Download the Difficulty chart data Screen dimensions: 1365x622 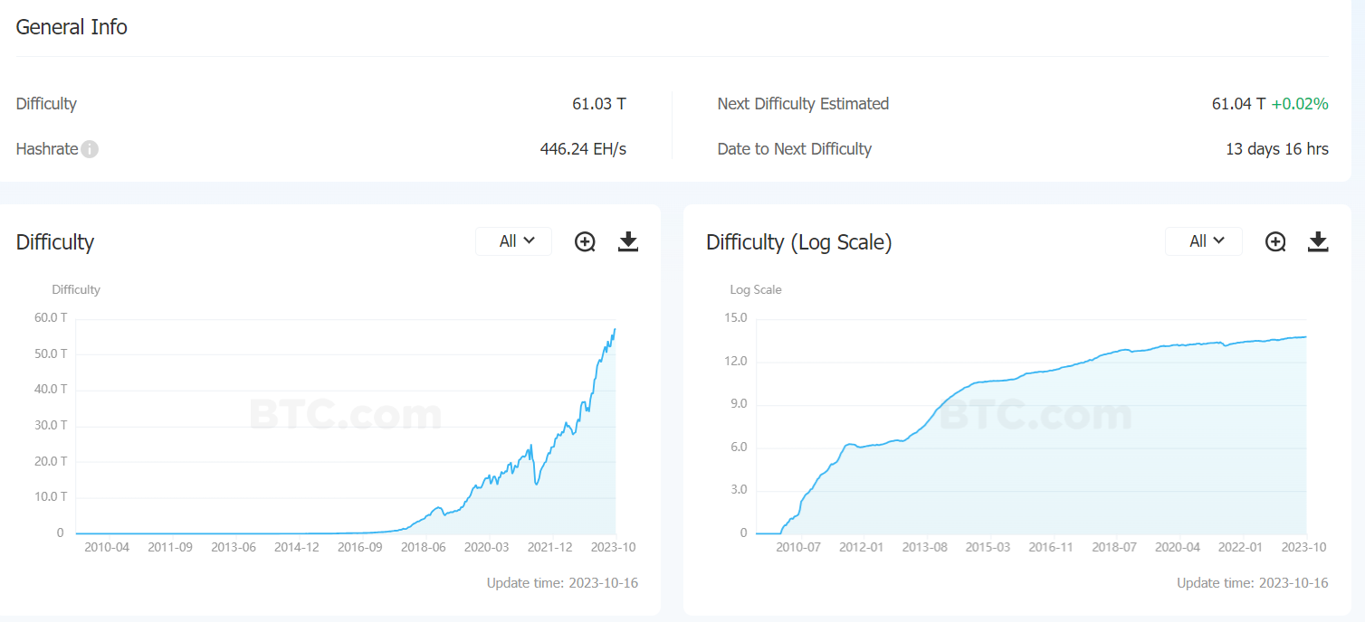coord(628,241)
